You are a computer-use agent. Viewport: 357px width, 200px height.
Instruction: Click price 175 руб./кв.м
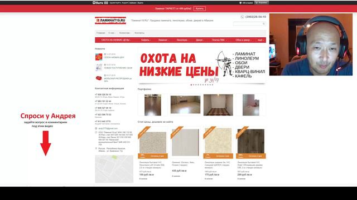(212, 174)
